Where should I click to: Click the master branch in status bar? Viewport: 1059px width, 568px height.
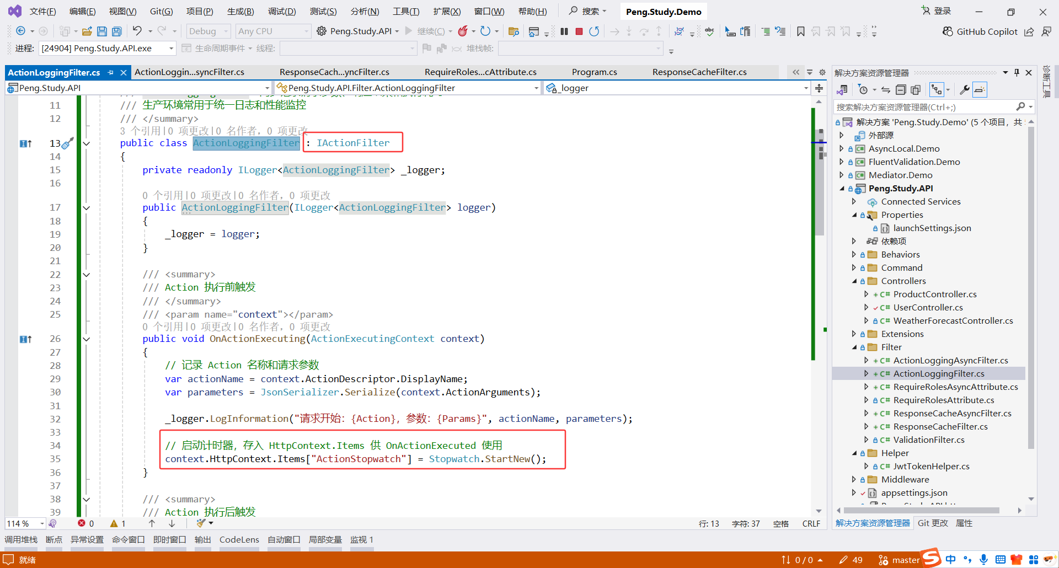899,560
